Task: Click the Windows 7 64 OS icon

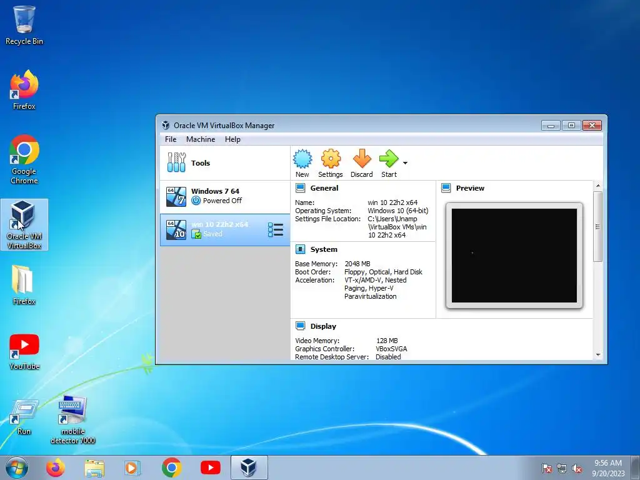Action: 176,196
